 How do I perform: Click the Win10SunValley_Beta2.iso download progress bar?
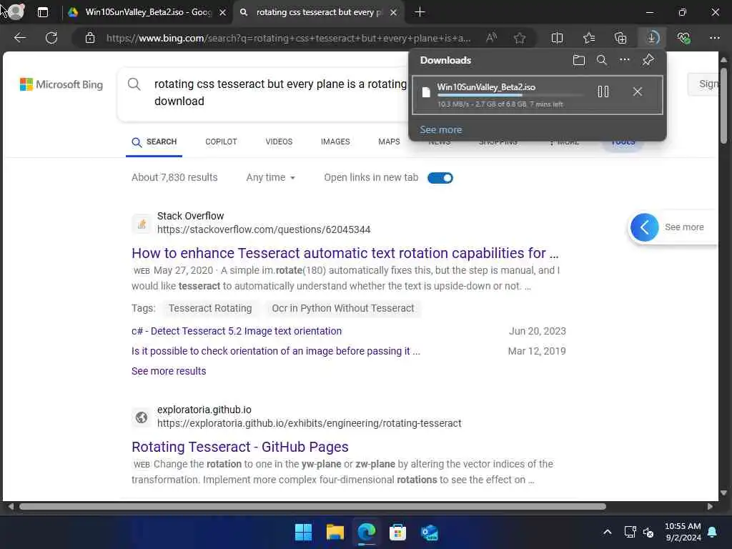pyautogui.click(x=510, y=95)
